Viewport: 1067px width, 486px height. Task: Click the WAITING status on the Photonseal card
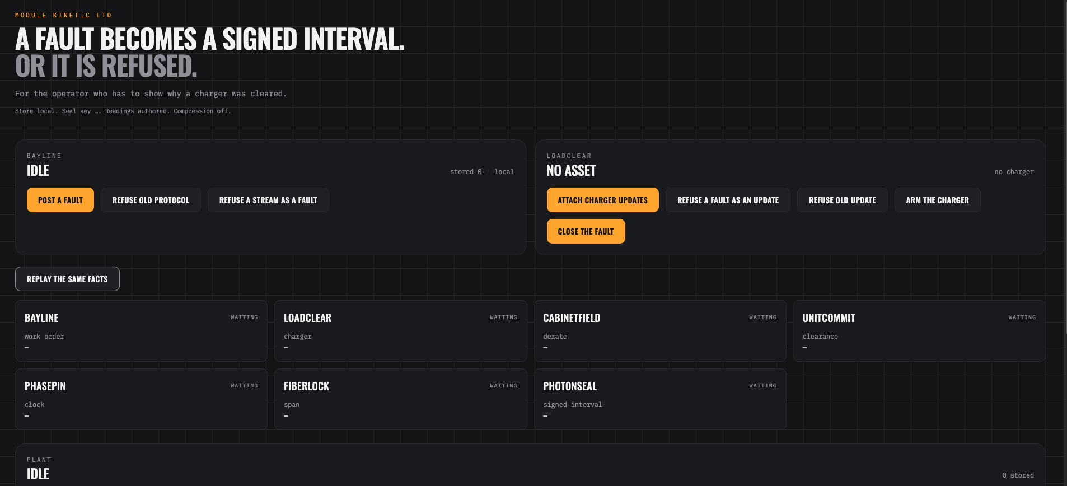pyautogui.click(x=762, y=386)
